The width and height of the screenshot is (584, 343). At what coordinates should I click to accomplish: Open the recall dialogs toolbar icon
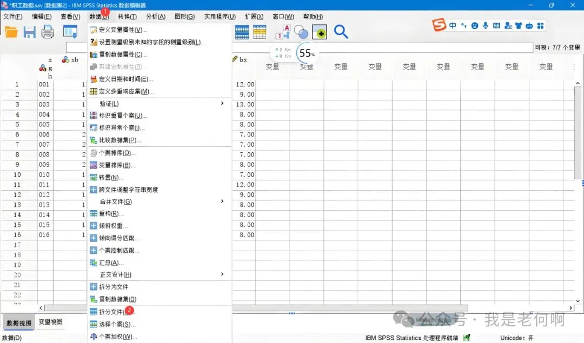coord(70,32)
